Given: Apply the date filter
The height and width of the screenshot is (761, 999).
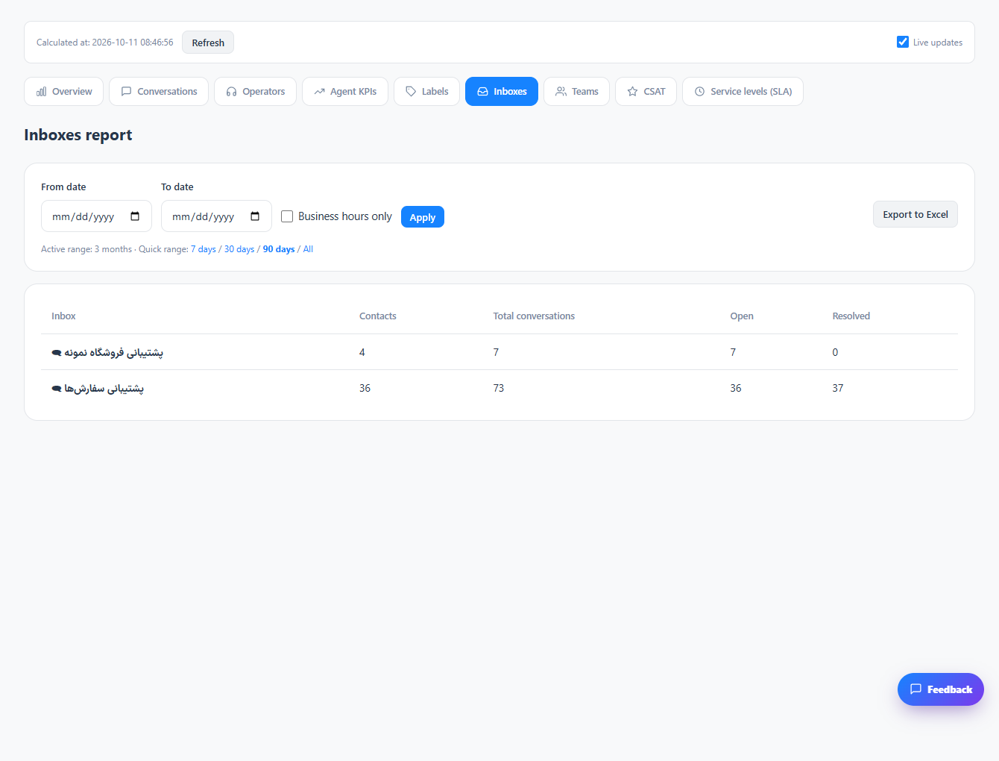Looking at the screenshot, I should pos(423,217).
